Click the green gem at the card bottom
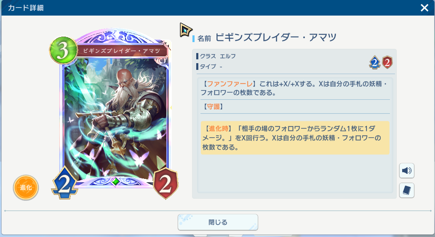The width and height of the screenshot is (435, 237). 116,181
